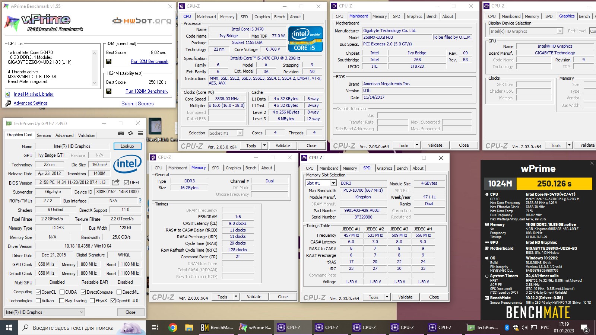The image size is (596, 335).
Task: Switch to BenchMate taskbar button
Action: coord(217,328)
